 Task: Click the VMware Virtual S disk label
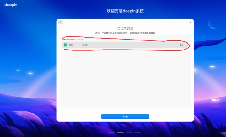click(70, 40)
